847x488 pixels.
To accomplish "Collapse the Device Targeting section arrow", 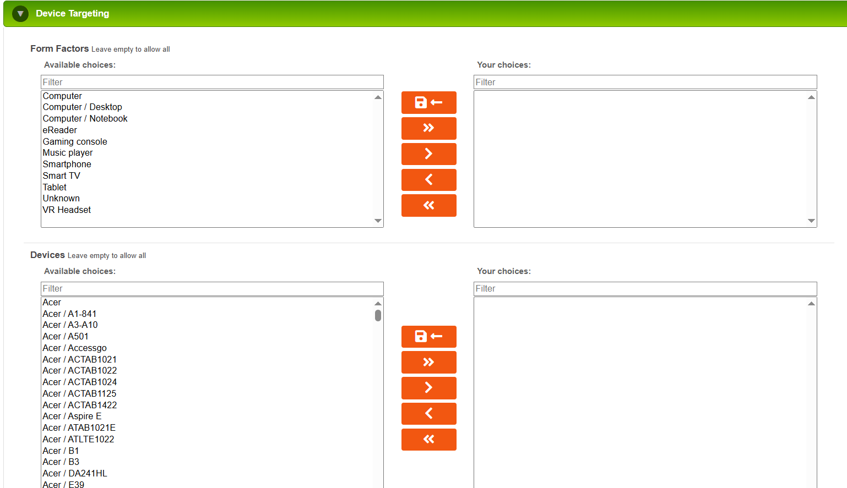I will [x=20, y=14].
